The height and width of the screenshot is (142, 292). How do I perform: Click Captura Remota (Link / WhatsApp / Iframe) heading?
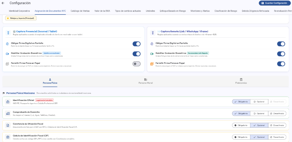(x=184, y=31)
